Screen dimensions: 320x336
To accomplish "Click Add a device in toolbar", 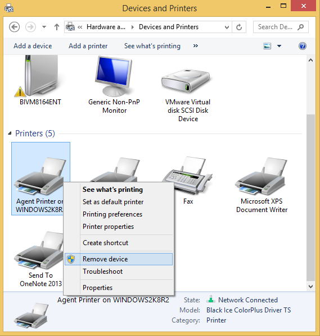I will click(33, 46).
